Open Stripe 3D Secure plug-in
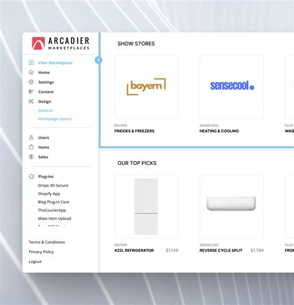Image resolution: width=294 pixels, height=305 pixels. point(53,185)
